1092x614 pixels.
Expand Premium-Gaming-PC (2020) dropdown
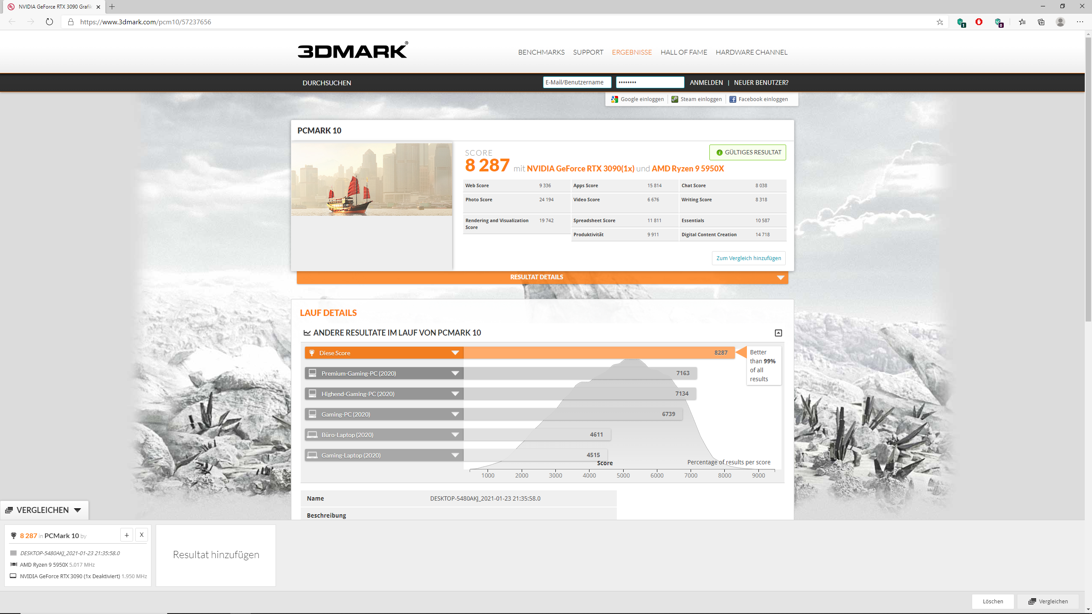[x=455, y=374]
